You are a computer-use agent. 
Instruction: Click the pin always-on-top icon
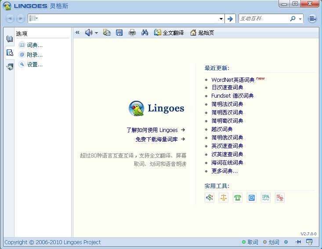[x=298, y=242]
